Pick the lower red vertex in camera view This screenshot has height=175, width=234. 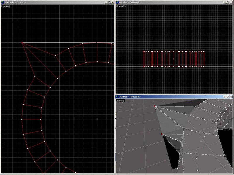tap(161, 134)
